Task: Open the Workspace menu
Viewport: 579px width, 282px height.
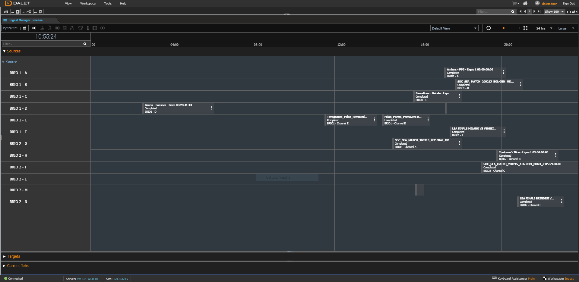Action: tap(88, 4)
